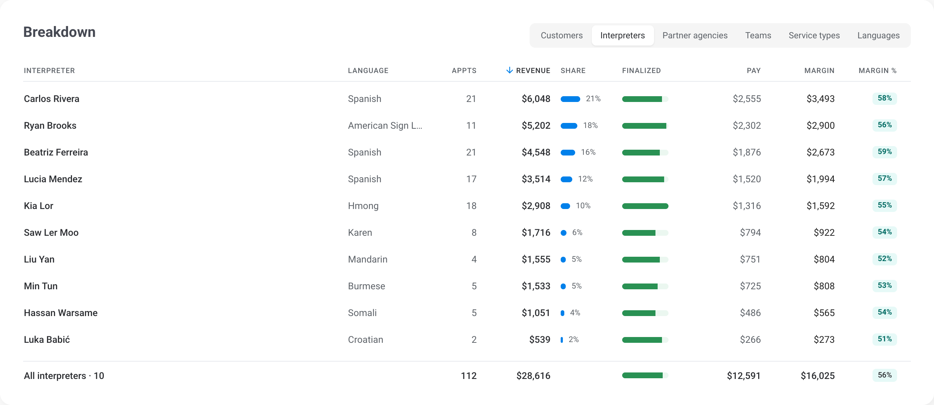934x405 pixels.
Task: Switch to the Customers tab
Action: tap(561, 35)
